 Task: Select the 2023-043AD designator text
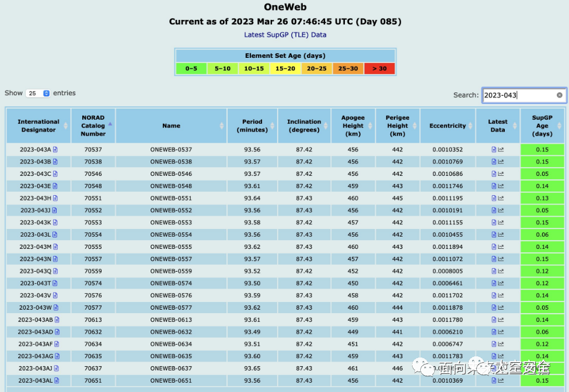pos(36,332)
